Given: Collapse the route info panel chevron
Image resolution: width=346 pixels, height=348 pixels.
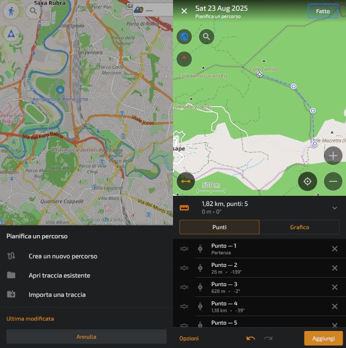Looking at the screenshot, I should [x=334, y=208].
